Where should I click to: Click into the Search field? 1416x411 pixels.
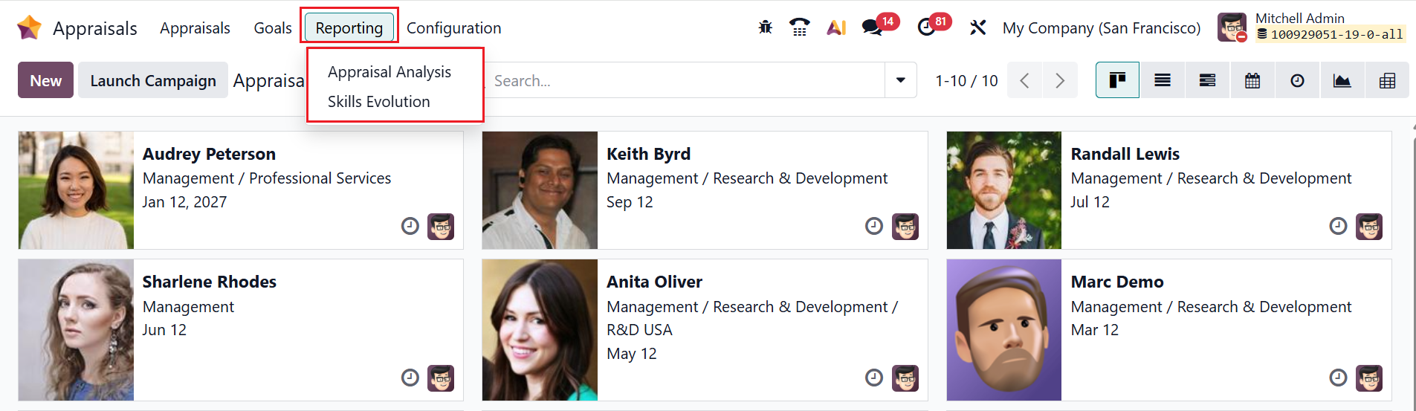pos(684,80)
